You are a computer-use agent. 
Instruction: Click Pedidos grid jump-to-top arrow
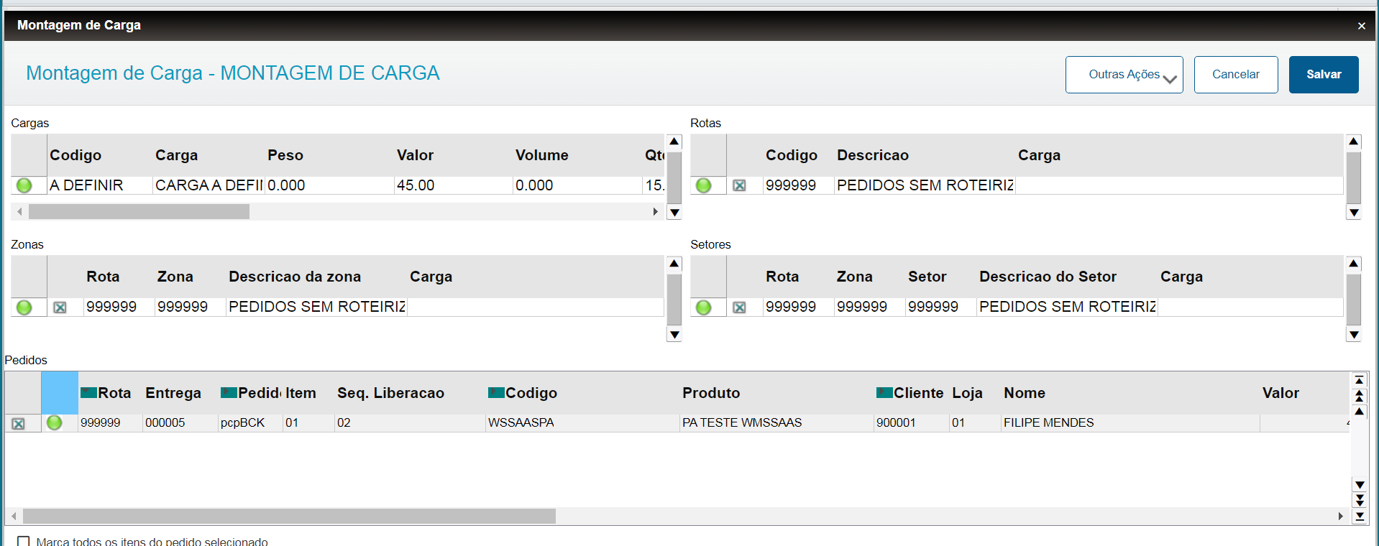[x=1359, y=380]
